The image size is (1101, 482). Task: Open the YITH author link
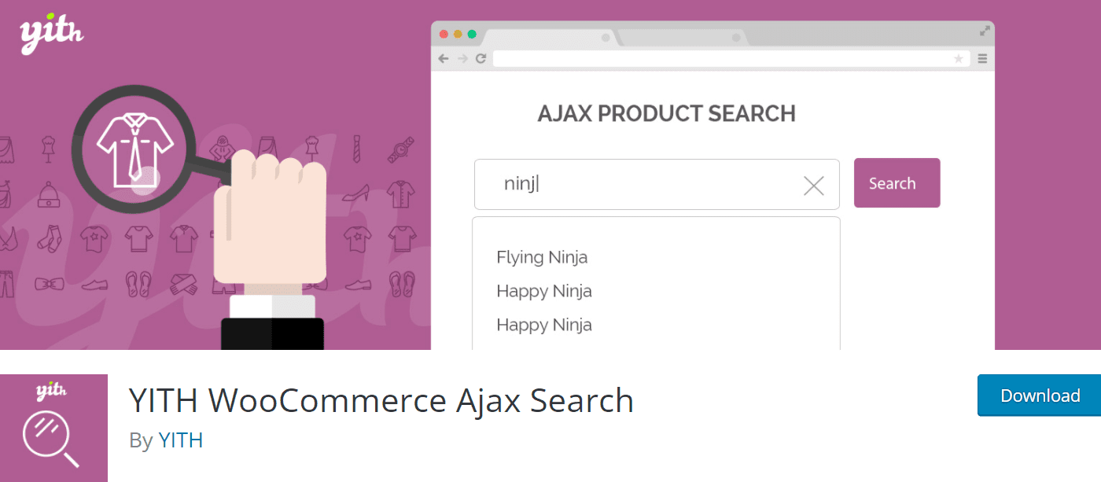pyautogui.click(x=181, y=440)
